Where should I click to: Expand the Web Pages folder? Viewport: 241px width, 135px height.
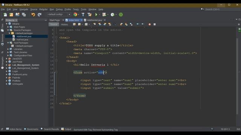click(x=8, y=27)
